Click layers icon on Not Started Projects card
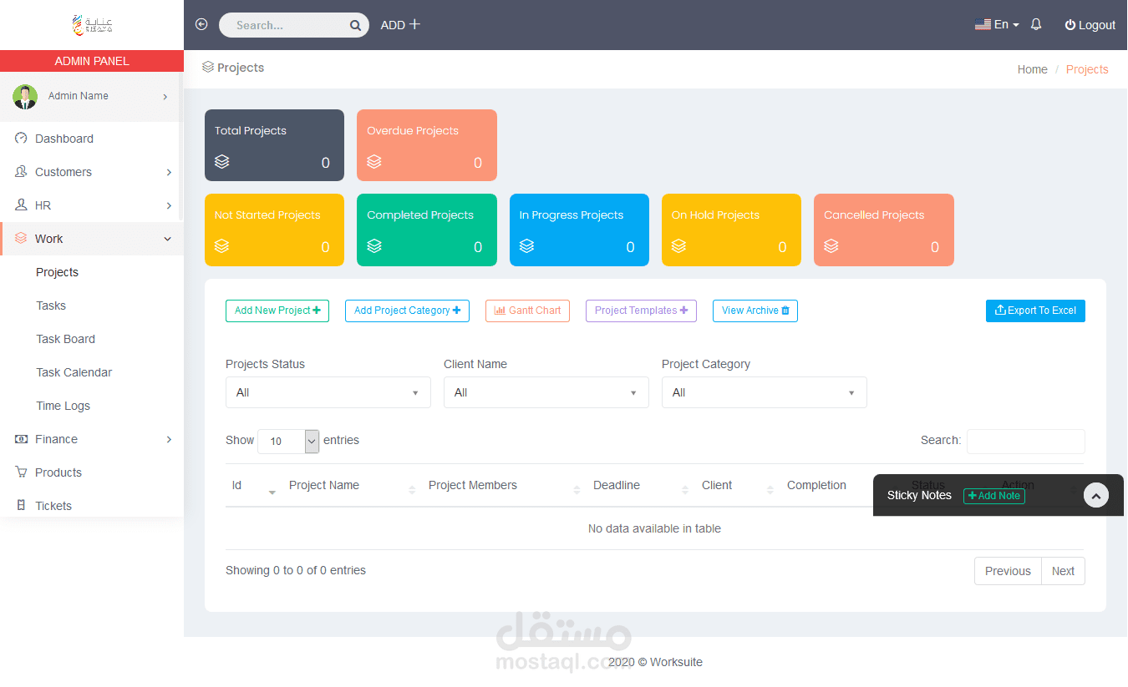This screenshot has width=1128, height=687. [x=221, y=246]
